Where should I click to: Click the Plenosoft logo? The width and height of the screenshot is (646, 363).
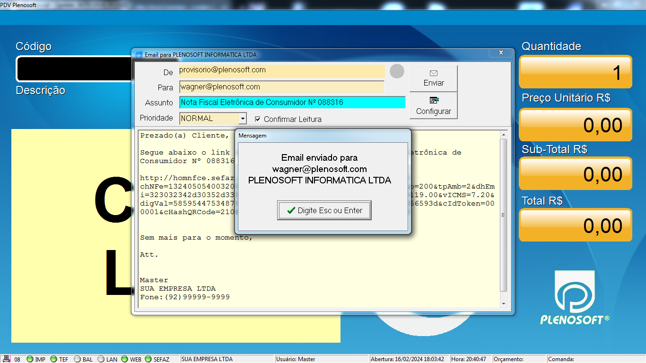click(575, 297)
